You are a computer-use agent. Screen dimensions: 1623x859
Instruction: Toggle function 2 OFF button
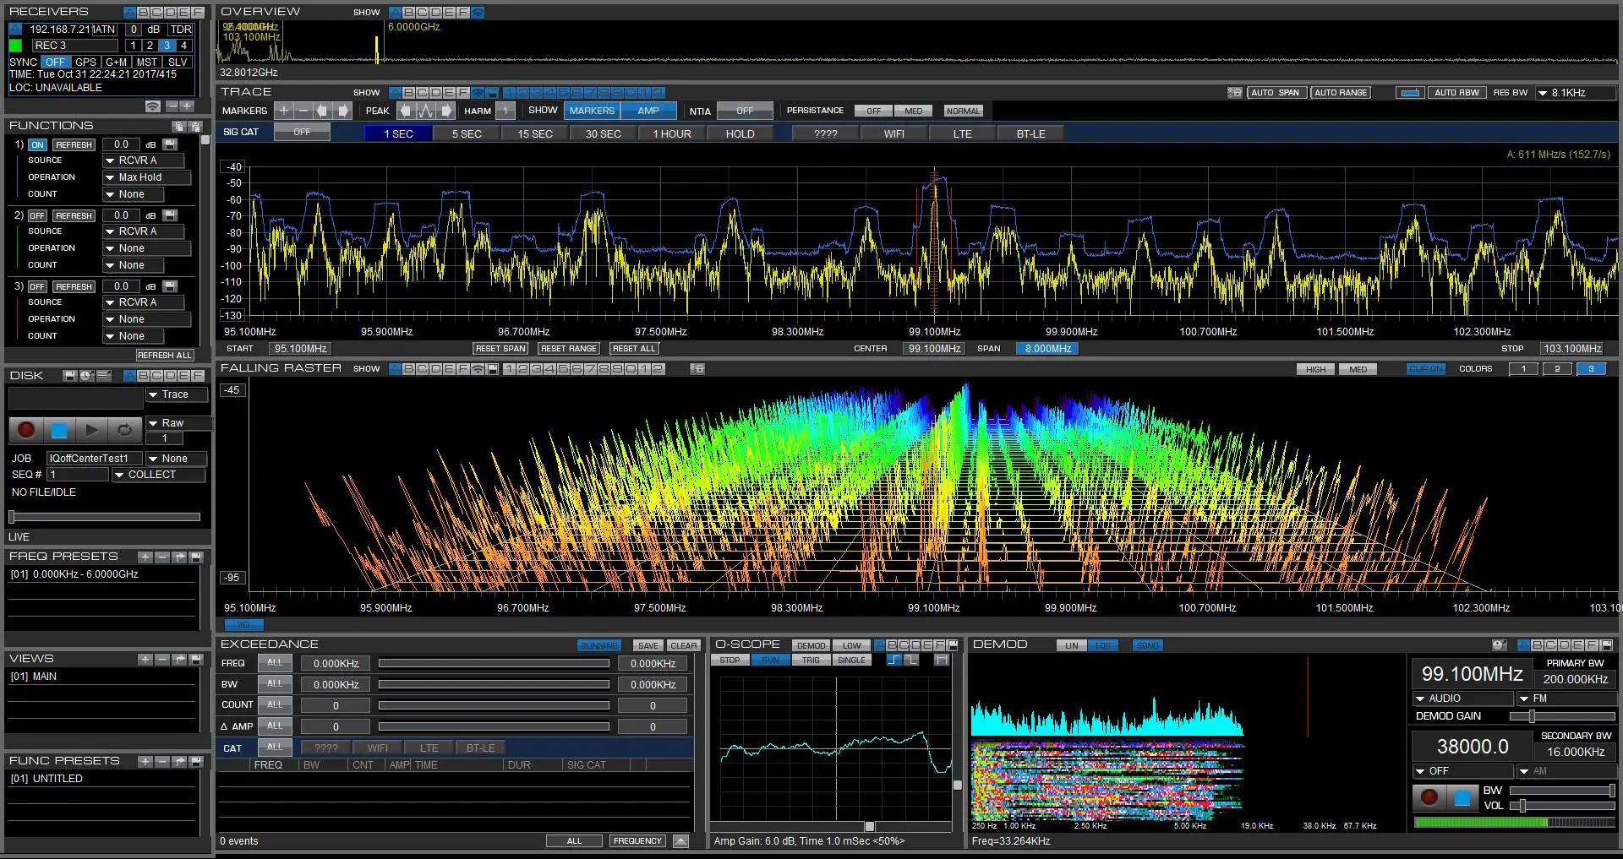[37, 216]
